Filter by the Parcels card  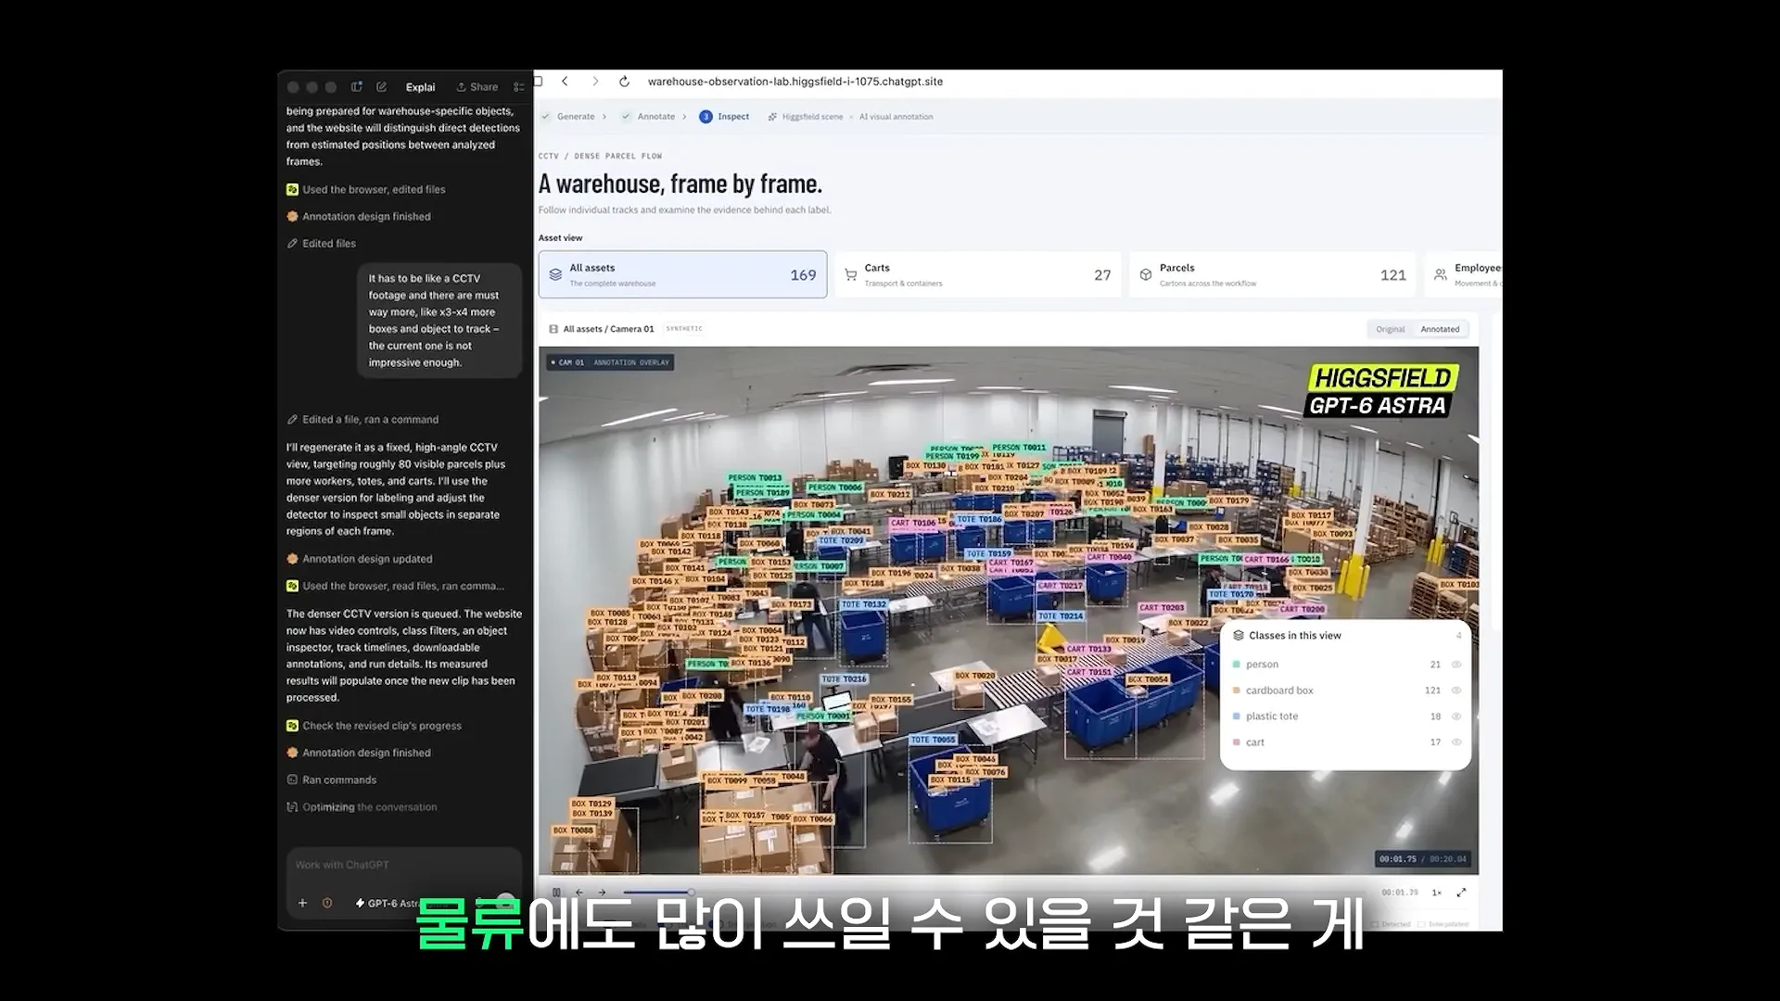coord(1272,274)
